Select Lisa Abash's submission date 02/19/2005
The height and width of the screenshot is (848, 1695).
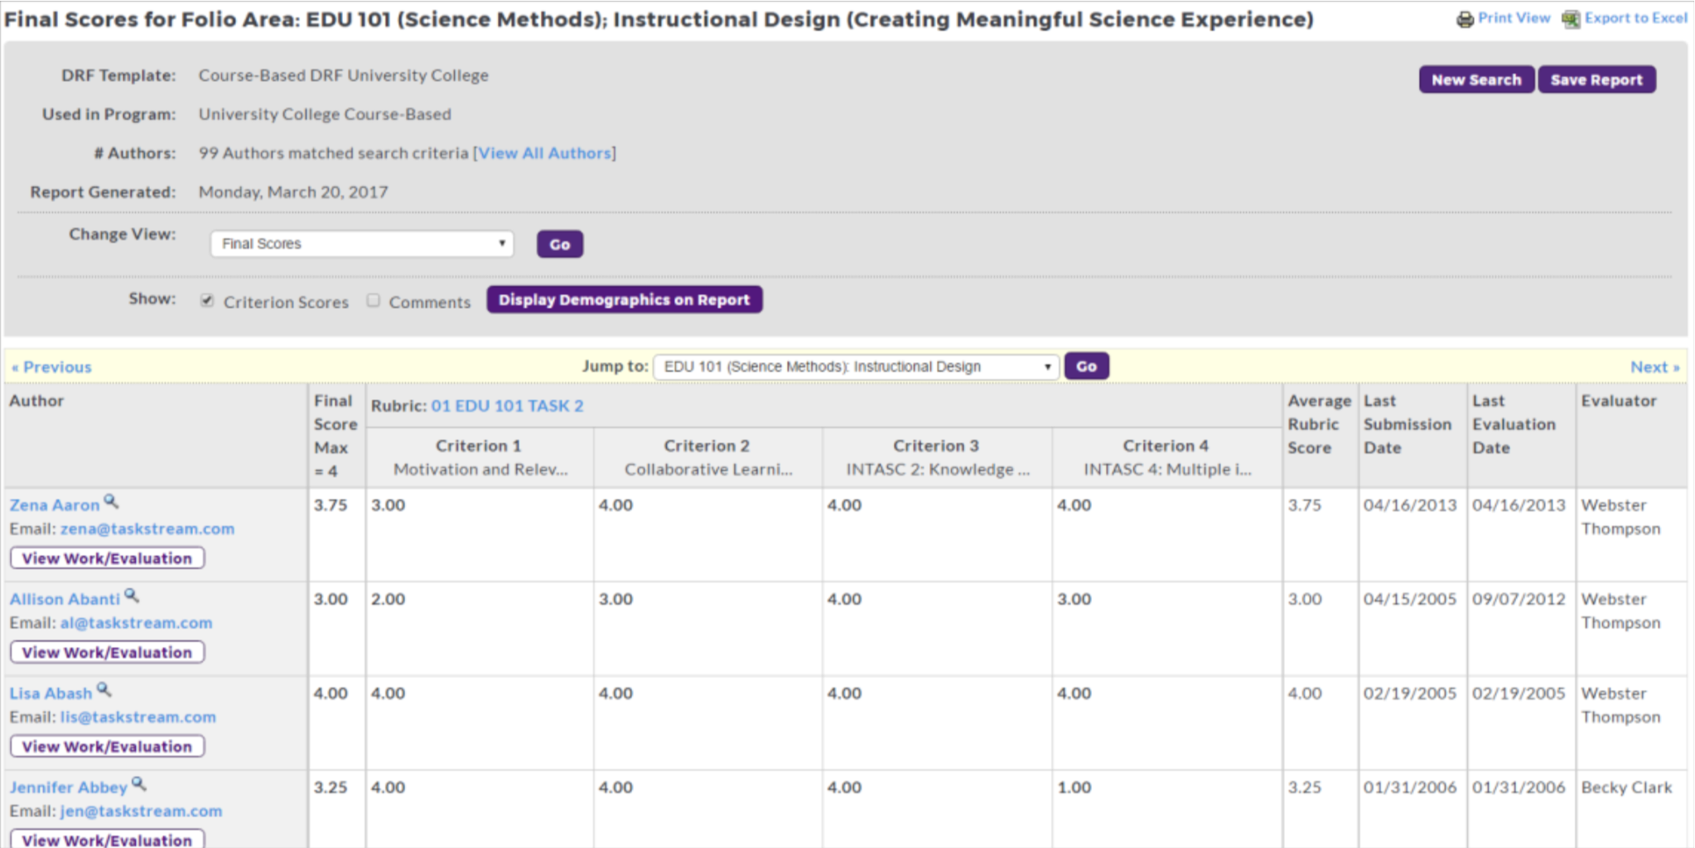[1410, 693]
